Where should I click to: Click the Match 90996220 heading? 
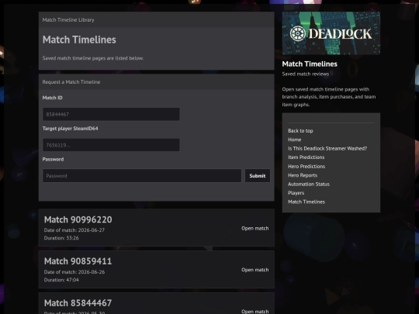click(78, 219)
